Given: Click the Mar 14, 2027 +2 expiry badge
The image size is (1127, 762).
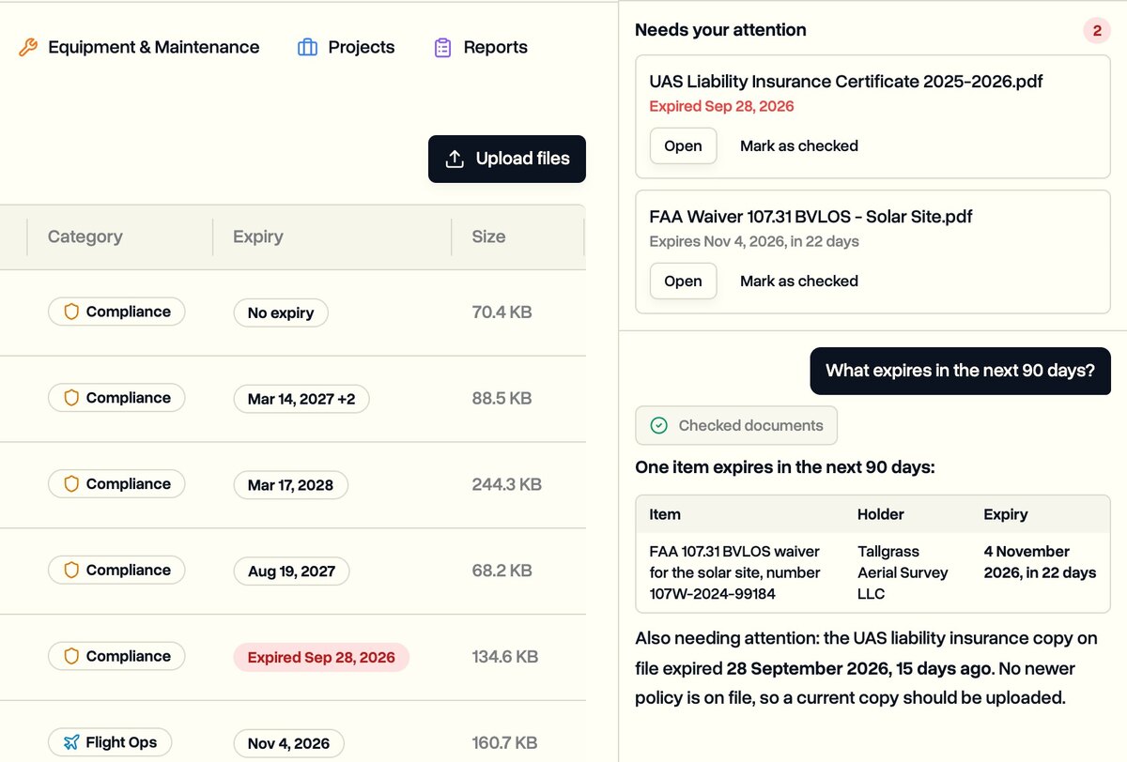Looking at the screenshot, I should point(301,399).
